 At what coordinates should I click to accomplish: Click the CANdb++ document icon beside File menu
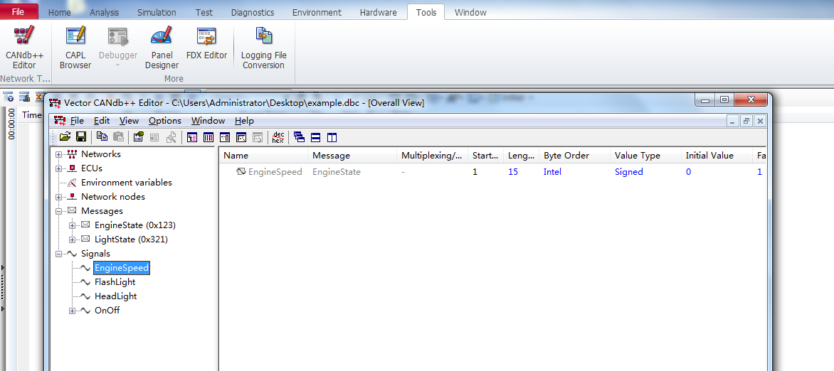pos(60,120)
